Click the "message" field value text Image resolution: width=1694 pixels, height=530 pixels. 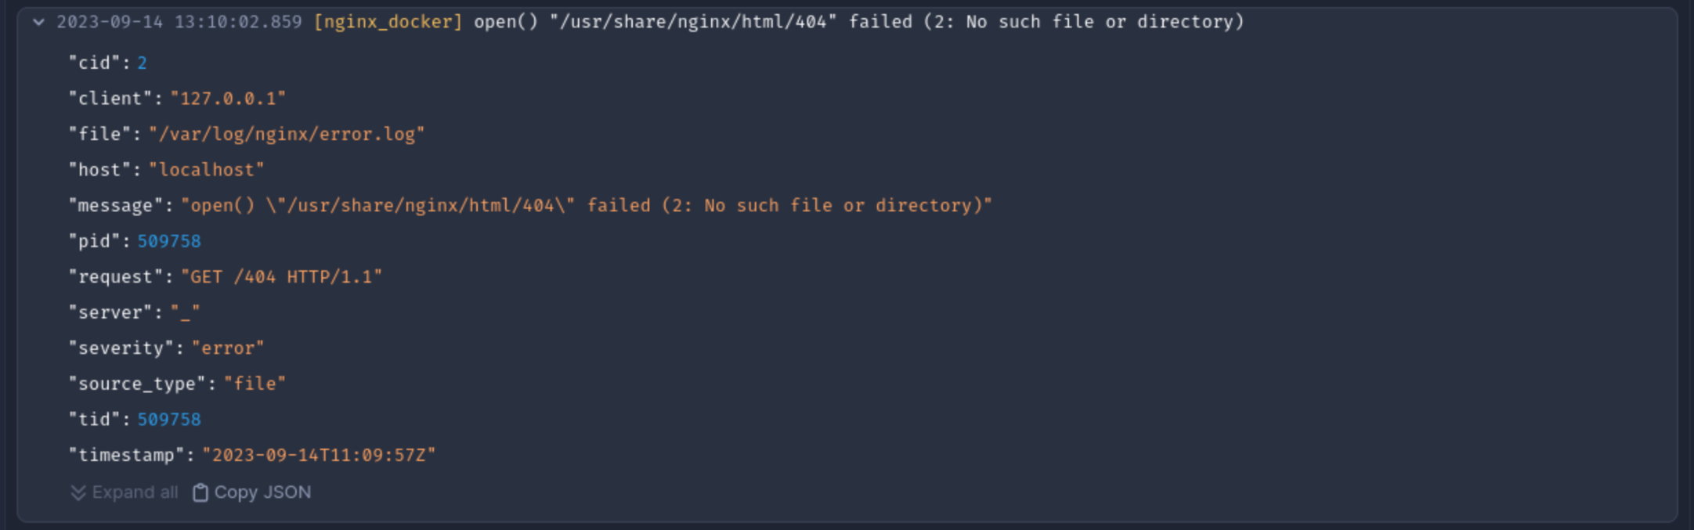(587, 206)
